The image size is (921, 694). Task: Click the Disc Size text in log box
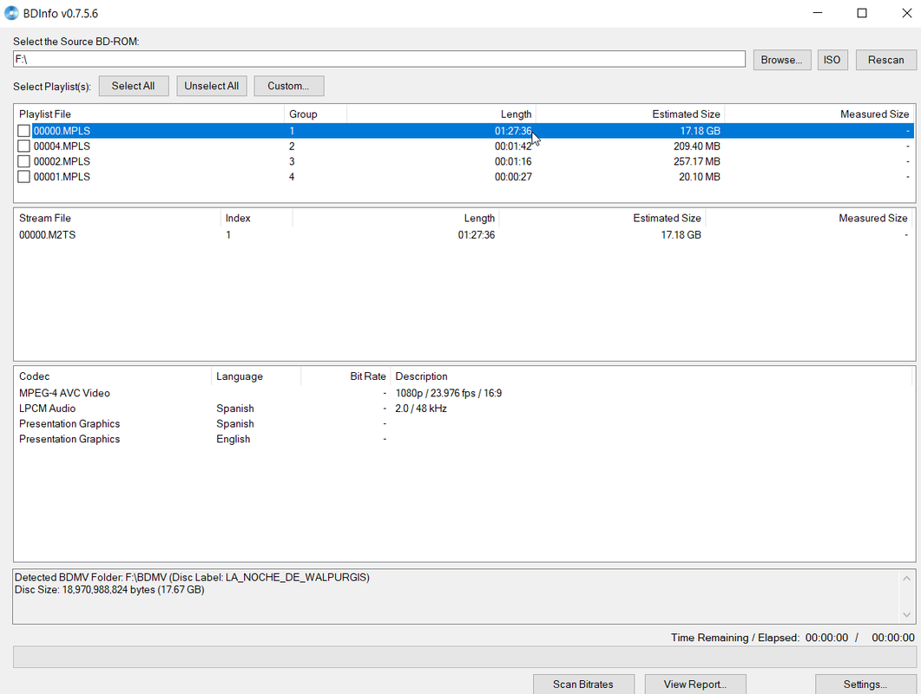(109, 590)
